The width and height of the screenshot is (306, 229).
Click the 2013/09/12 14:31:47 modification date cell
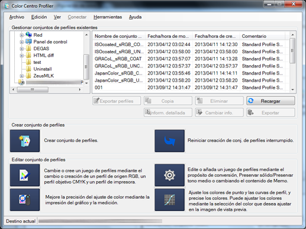(169, 88)
